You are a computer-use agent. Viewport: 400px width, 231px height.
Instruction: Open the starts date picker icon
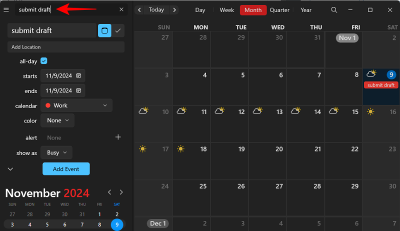(78, 75)
